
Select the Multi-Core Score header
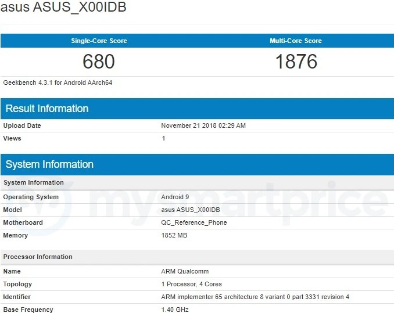[x=296, y=41]
